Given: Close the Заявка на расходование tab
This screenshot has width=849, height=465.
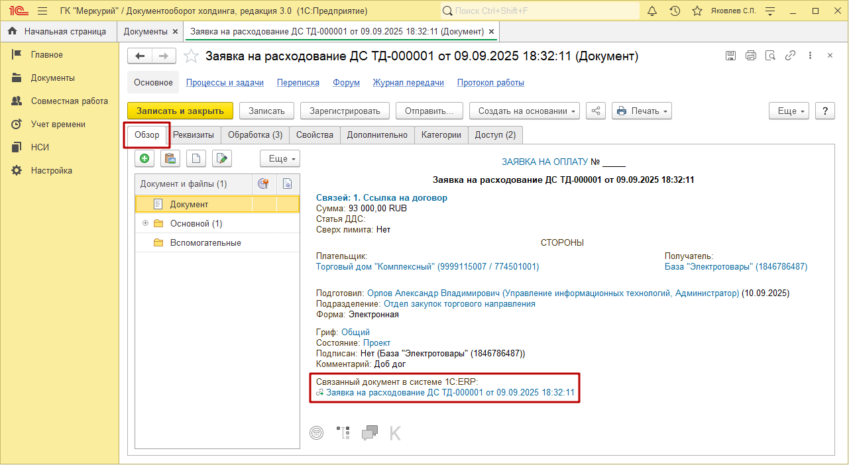Looking at the screenshot, I should click(491, 31).
